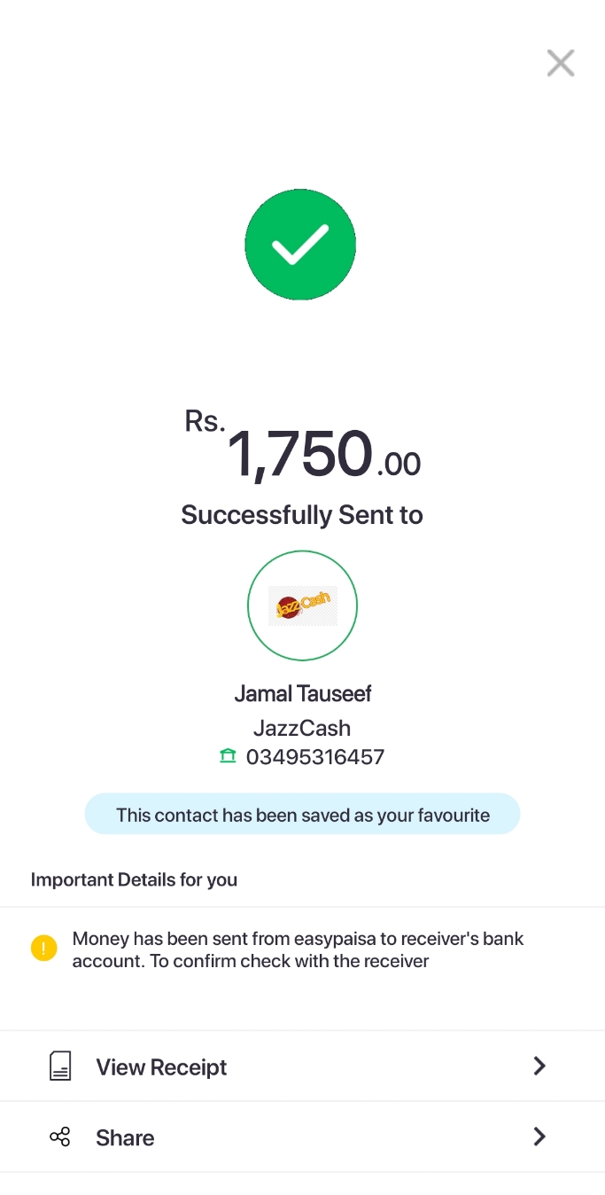
Task: Expand View Receipt using its chevron arrow
Action: (x=539, y=1066)
